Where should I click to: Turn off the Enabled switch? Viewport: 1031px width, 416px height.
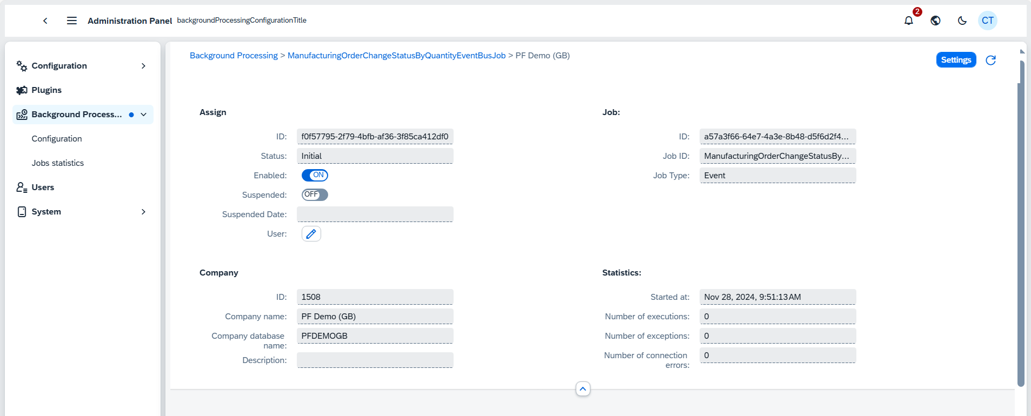pyautogui.click(x=315, y=175)
